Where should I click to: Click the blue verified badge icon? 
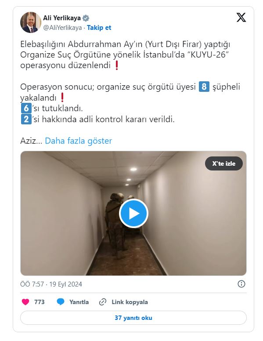click(86, 18)
